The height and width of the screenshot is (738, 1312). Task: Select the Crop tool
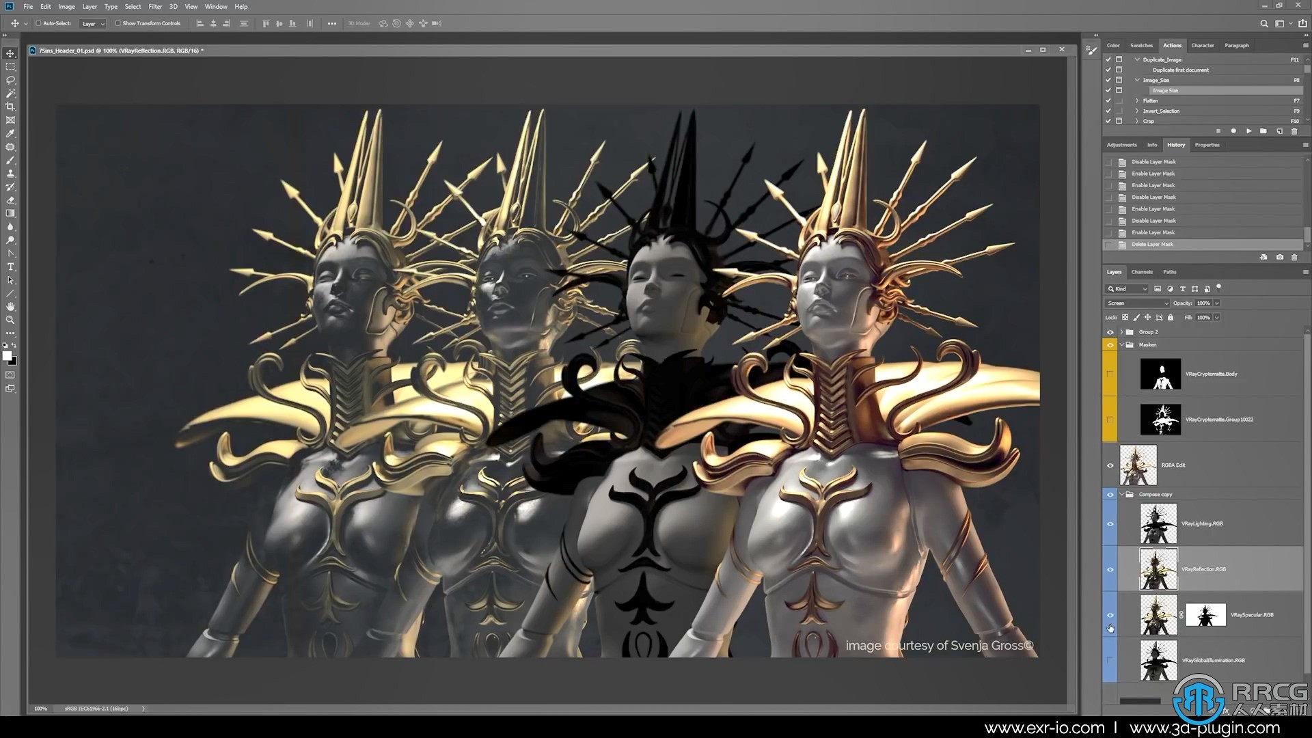click(10, 107)
